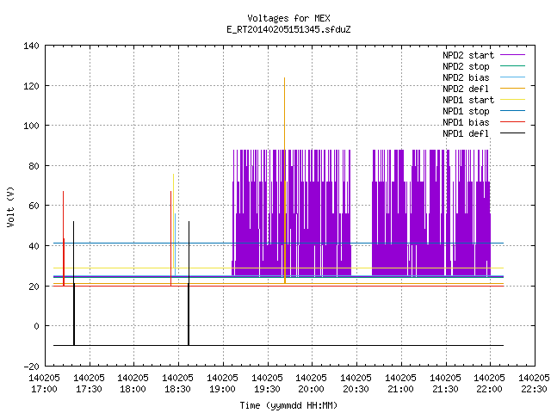Click the 'NPD1 bias' legend label
The width and height of the screenshot is (551, 413).
pyautogui.click(x=466, y=122)
